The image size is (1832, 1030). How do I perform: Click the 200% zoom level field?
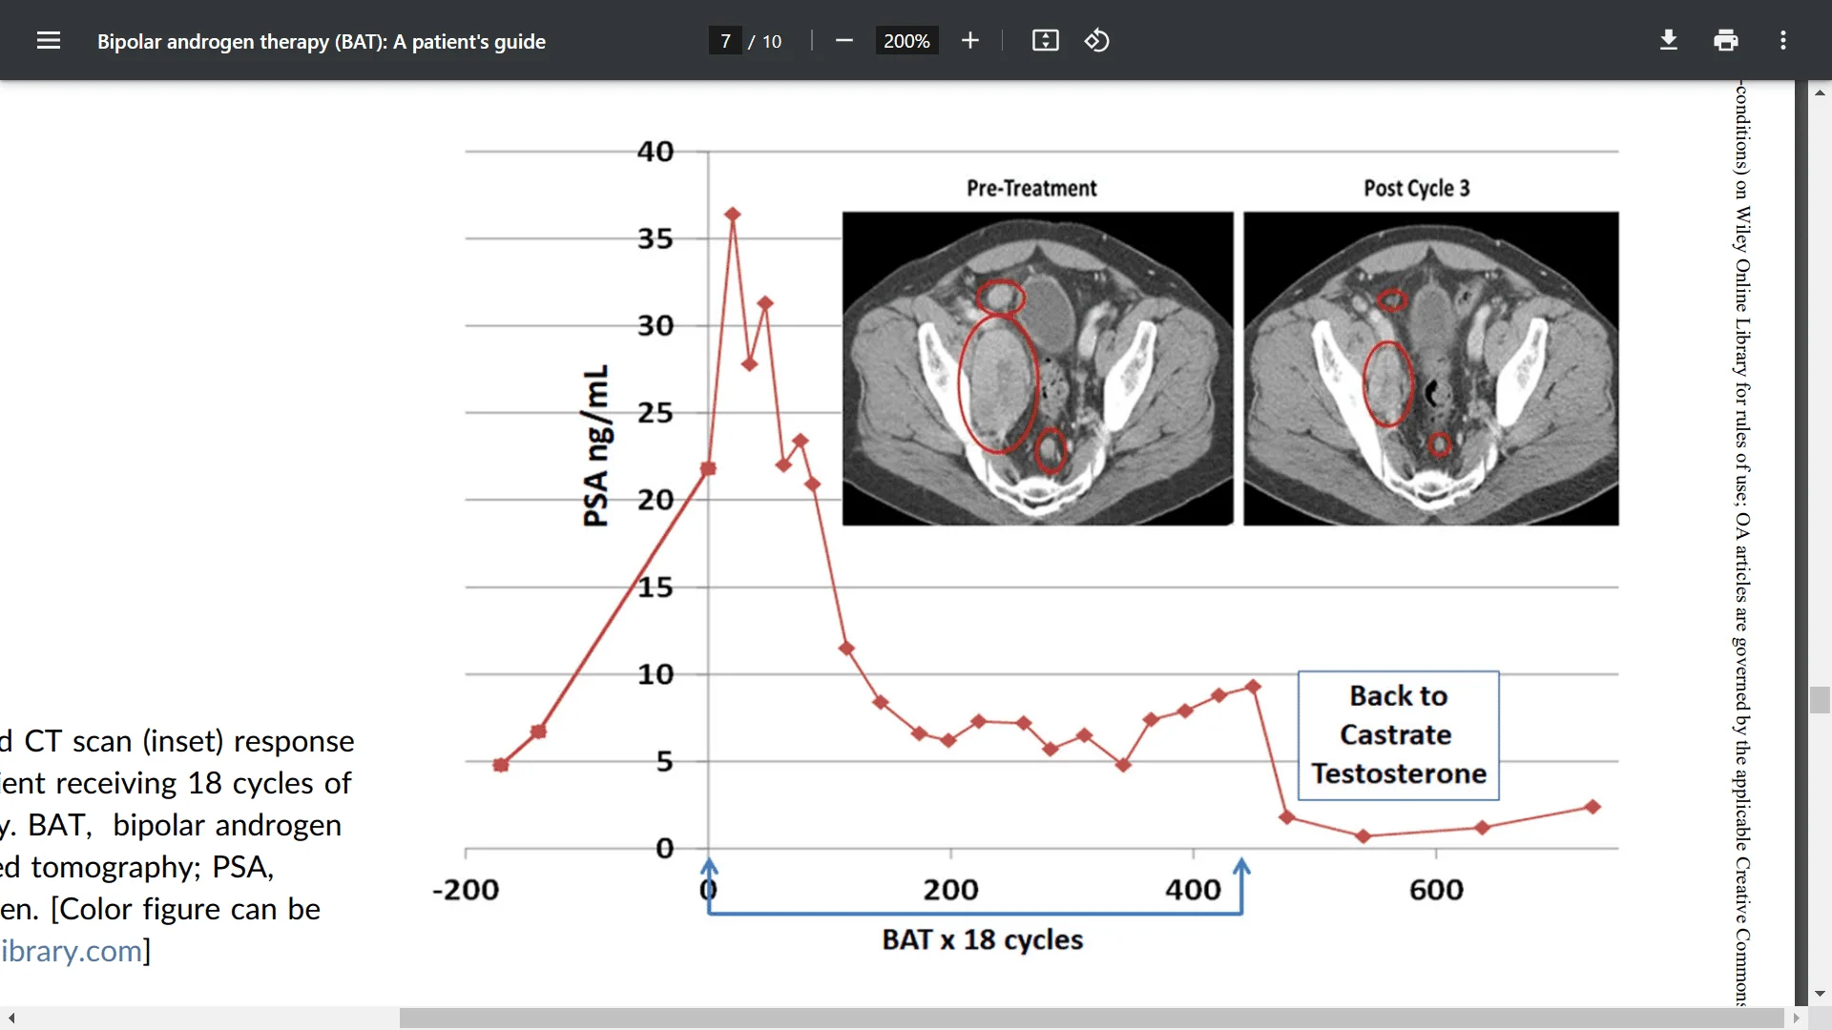point(906,41)
